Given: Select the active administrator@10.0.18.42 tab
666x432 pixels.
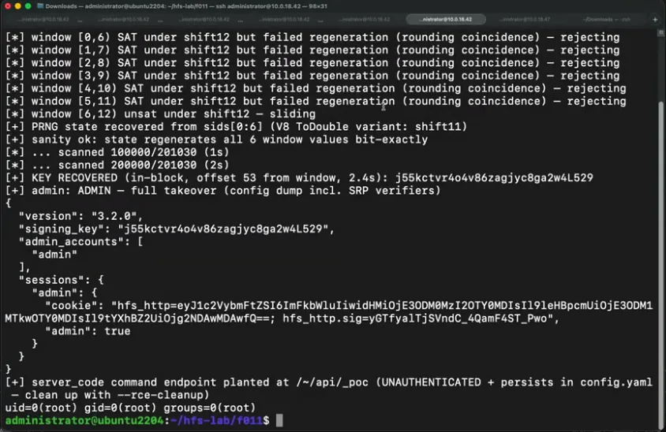Looking at the screenshot, I should (446, 19).
